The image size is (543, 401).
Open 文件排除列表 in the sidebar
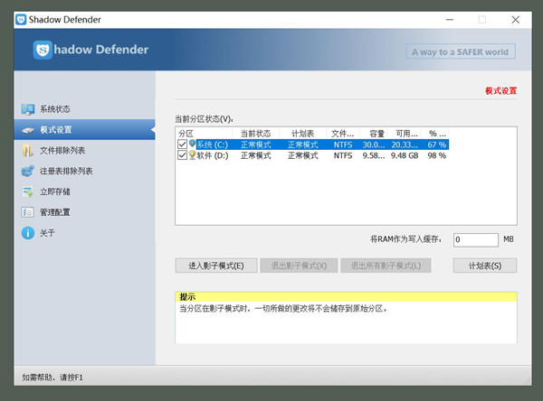(62, 150)
